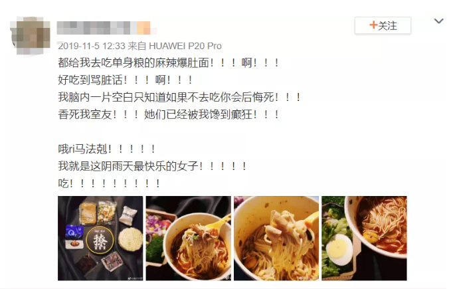
Task: Open the blurred user avatar profile
Action: click(x=30, y=36)
